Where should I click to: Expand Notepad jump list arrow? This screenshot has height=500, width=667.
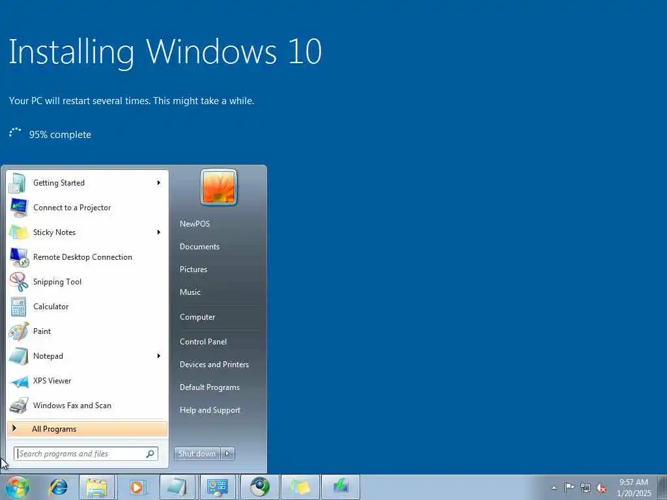coord(159,356)
